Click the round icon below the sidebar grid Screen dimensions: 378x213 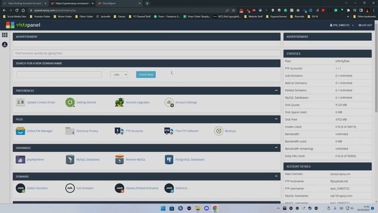tap(5, 45)
